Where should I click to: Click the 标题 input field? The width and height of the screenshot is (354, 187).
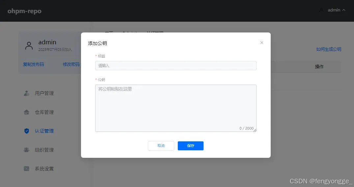(176, 66)
